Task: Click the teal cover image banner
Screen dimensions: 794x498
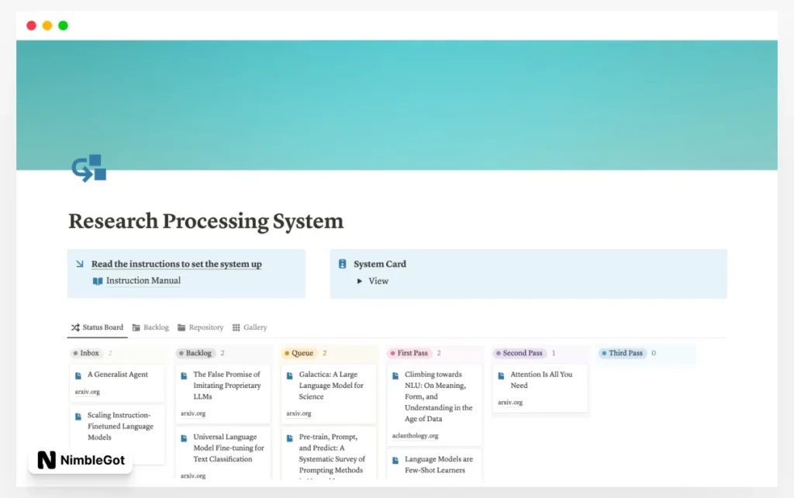Action: click(397, 105)
